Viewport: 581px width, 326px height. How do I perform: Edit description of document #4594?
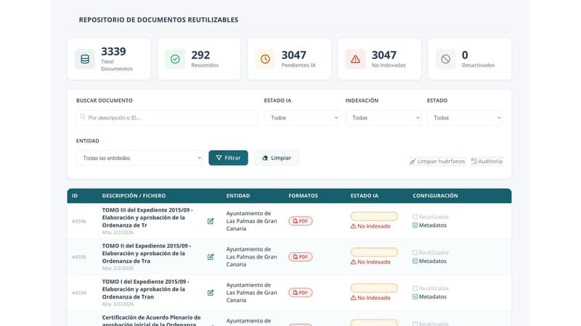click(x=211, y=293)
